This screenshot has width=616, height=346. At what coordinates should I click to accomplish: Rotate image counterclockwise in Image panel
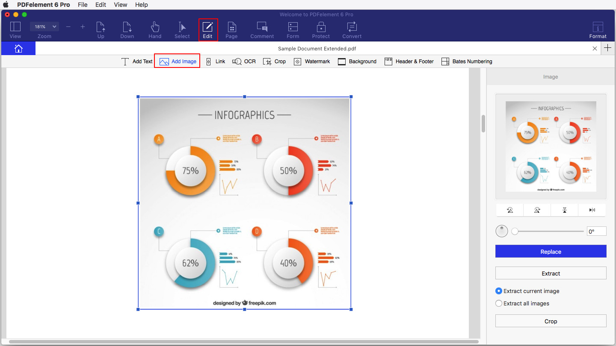(x=509, y=210)
